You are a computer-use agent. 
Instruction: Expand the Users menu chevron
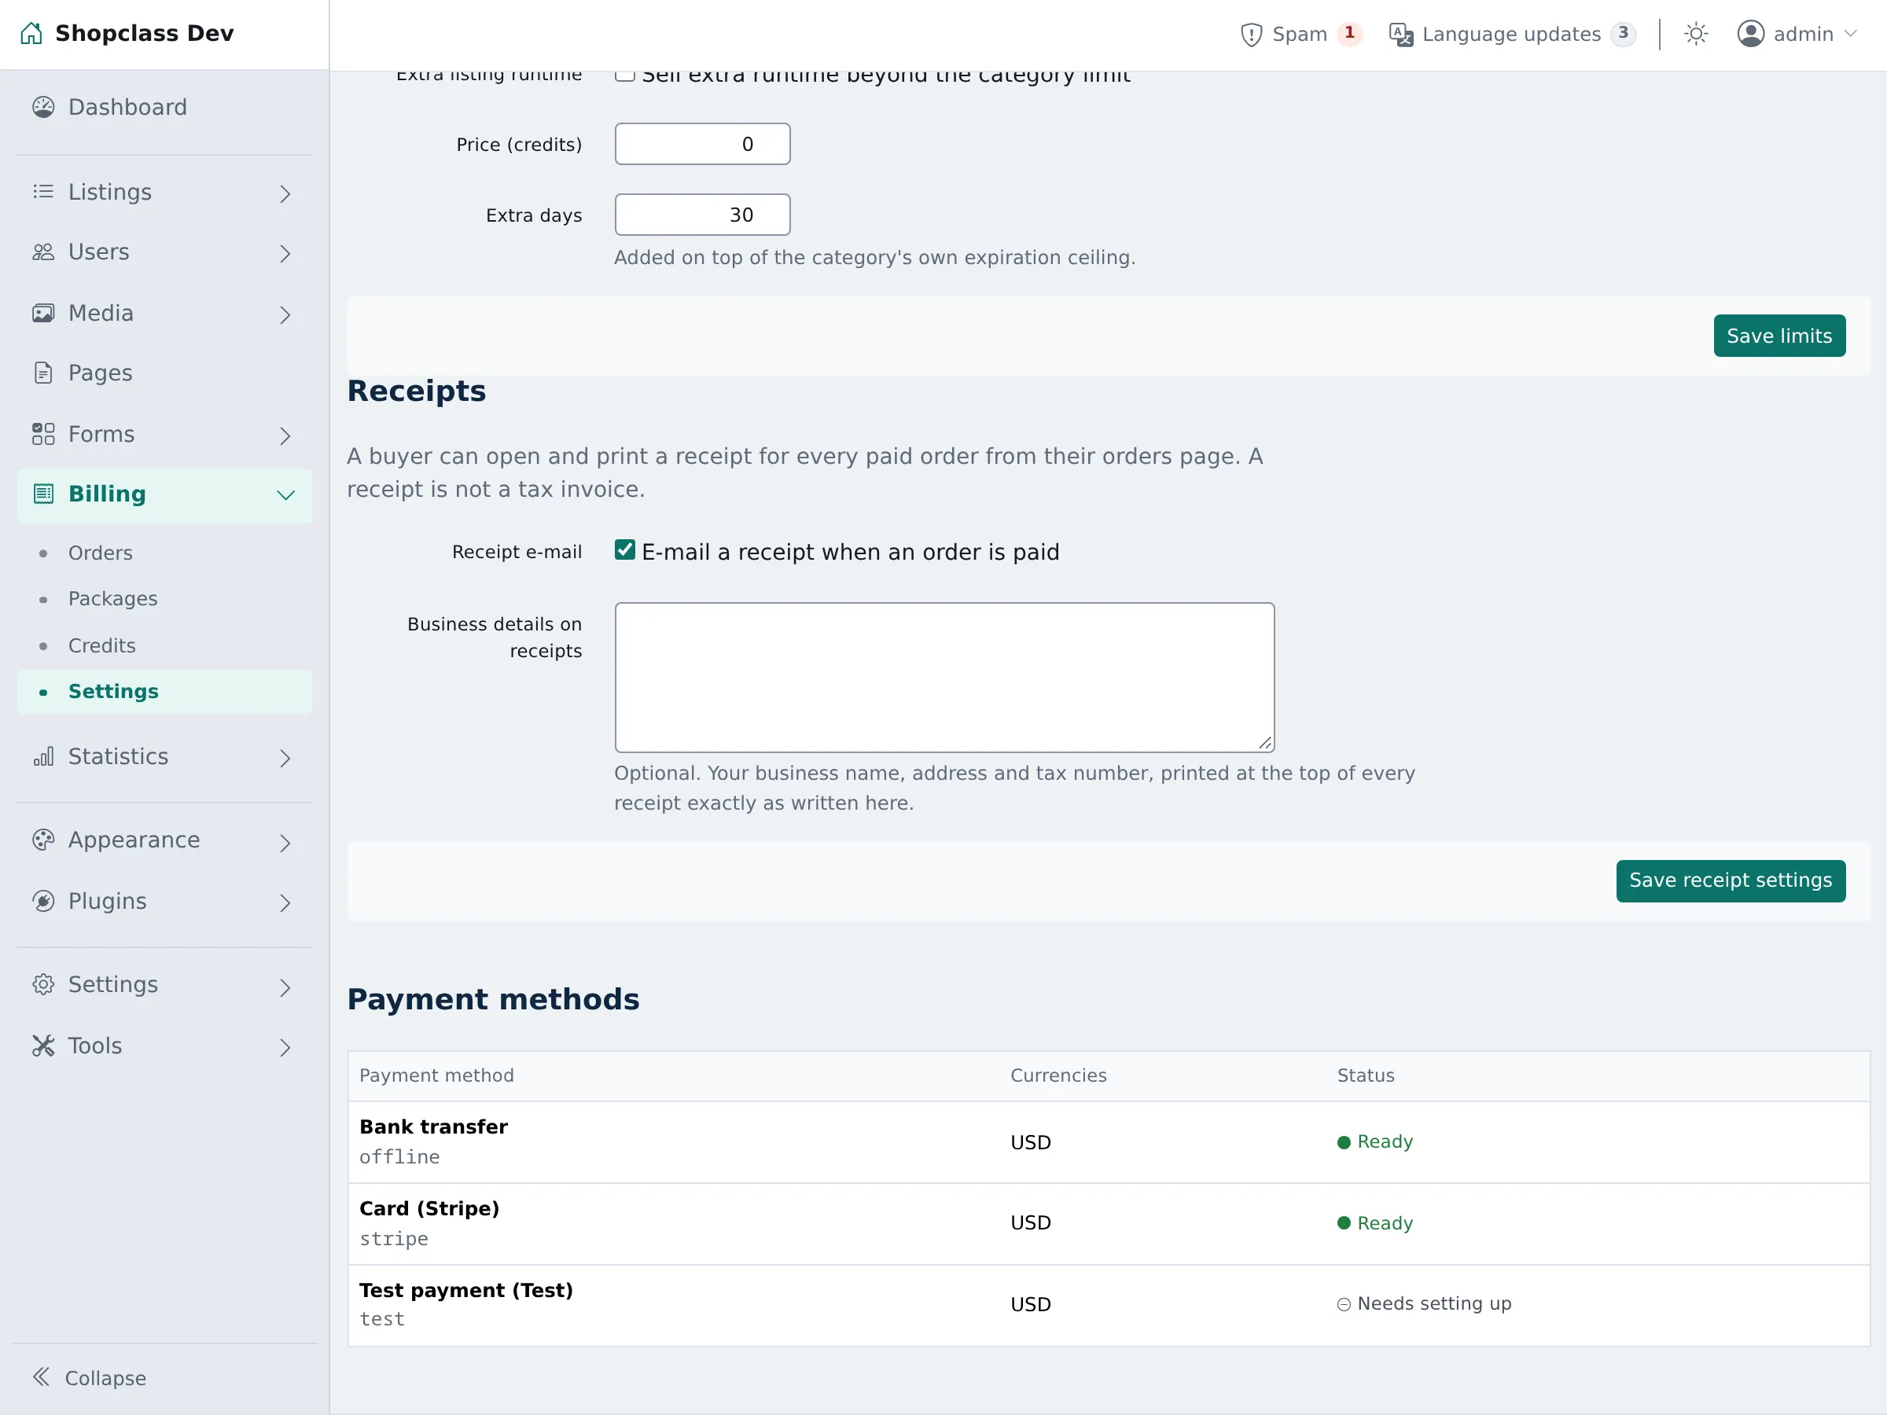click(x=285, y=253)
